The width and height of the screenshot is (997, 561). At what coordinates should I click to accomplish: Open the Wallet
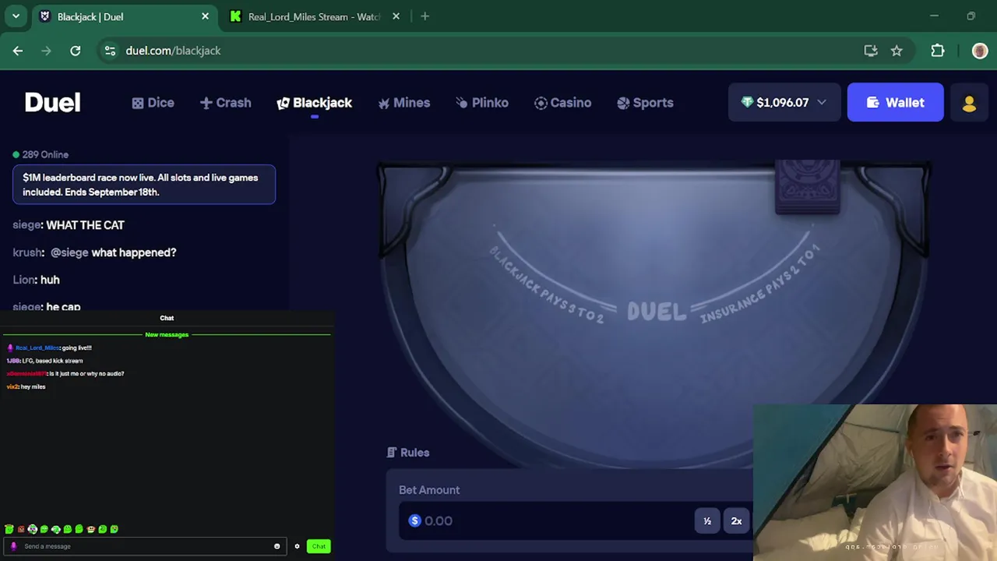click(895, 102)
